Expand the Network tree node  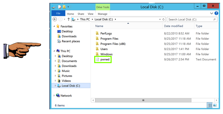tap(54, 96)
